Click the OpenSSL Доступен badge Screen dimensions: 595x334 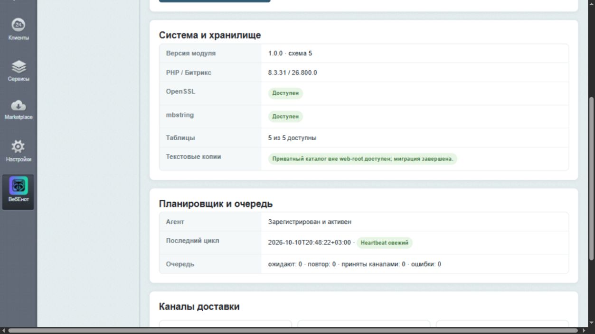point(285,93)
